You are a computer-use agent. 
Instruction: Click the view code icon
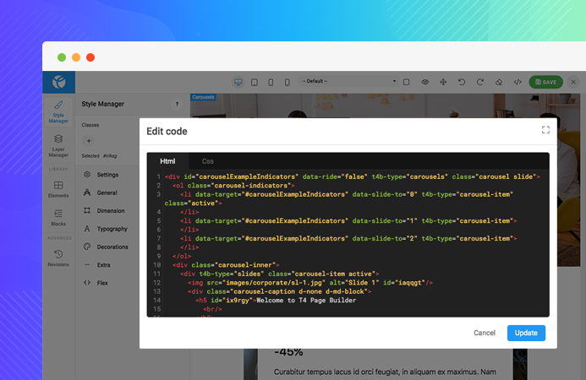coord(518,82)
